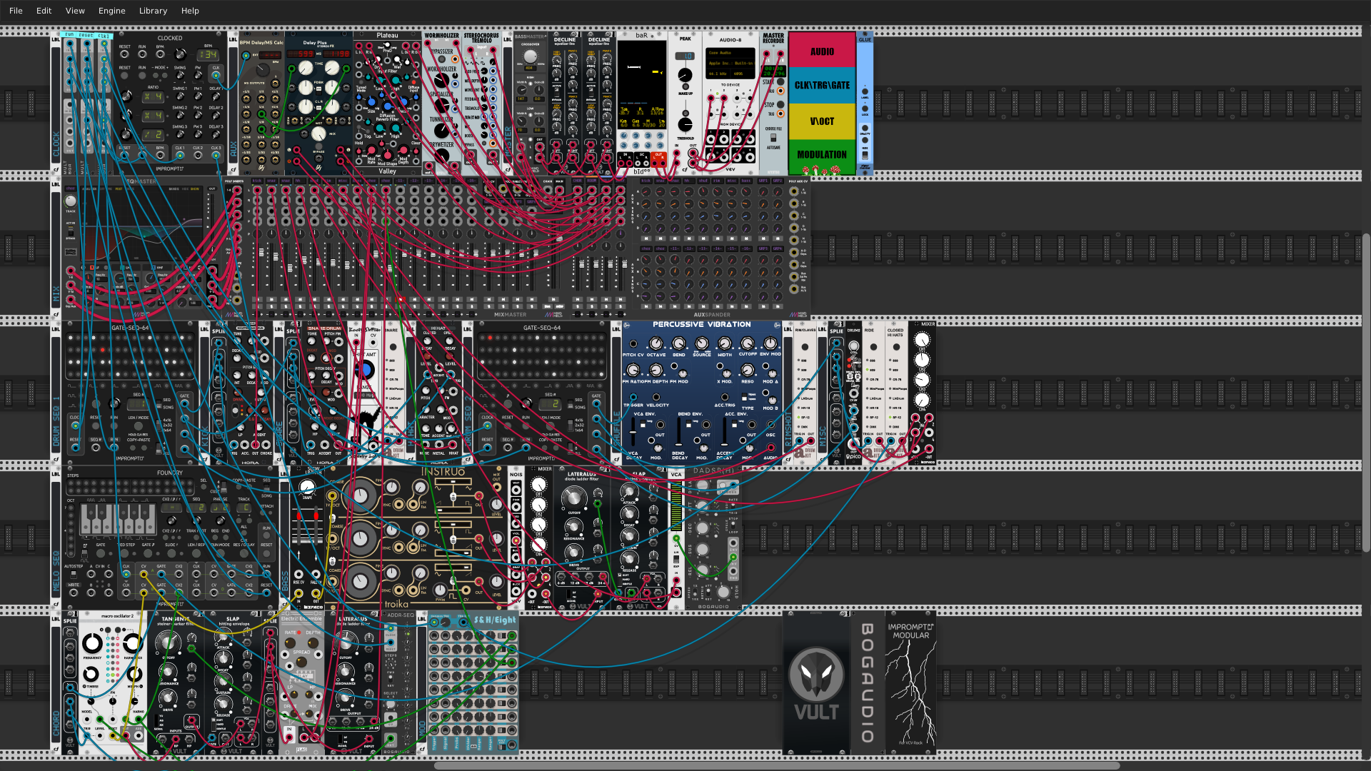Viewport: 1371px width, 771px height.
Task: Open the Audio-8 driver selector 'Core Audio'
Action: pos(730,53)
